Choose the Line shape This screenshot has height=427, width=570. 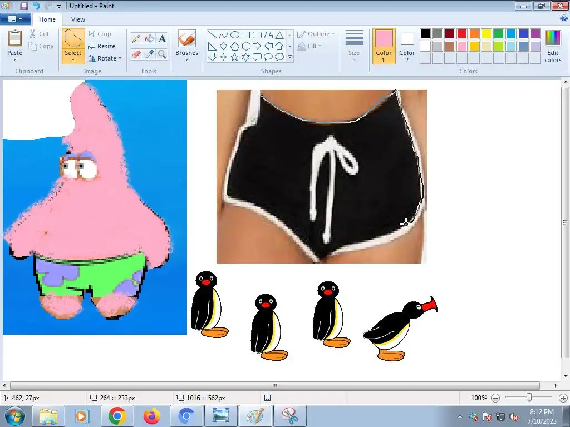click(213, 35)
